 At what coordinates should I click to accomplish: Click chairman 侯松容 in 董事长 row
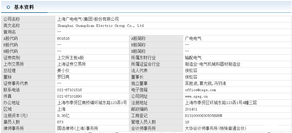[x=191, y=77]
